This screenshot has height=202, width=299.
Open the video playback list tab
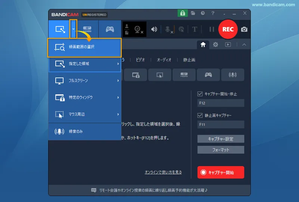click(x=228, y=45)
